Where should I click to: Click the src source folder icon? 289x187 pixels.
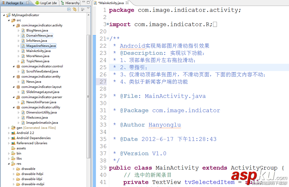(13, 20)
